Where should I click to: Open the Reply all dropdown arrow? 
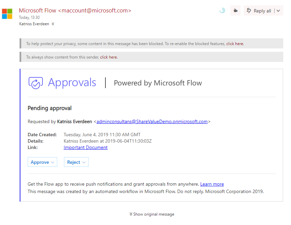[278, 11]
